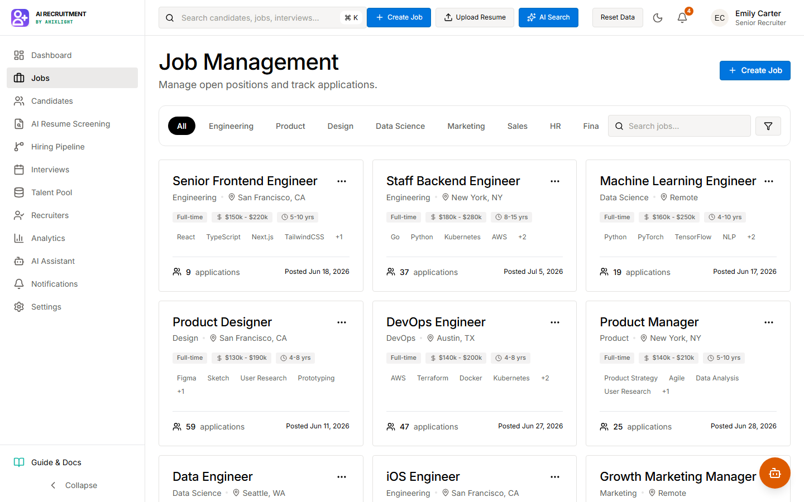804x502 pixels.
Task: Open Recruiters in the sidebar
Action: (x=72, y=215)
